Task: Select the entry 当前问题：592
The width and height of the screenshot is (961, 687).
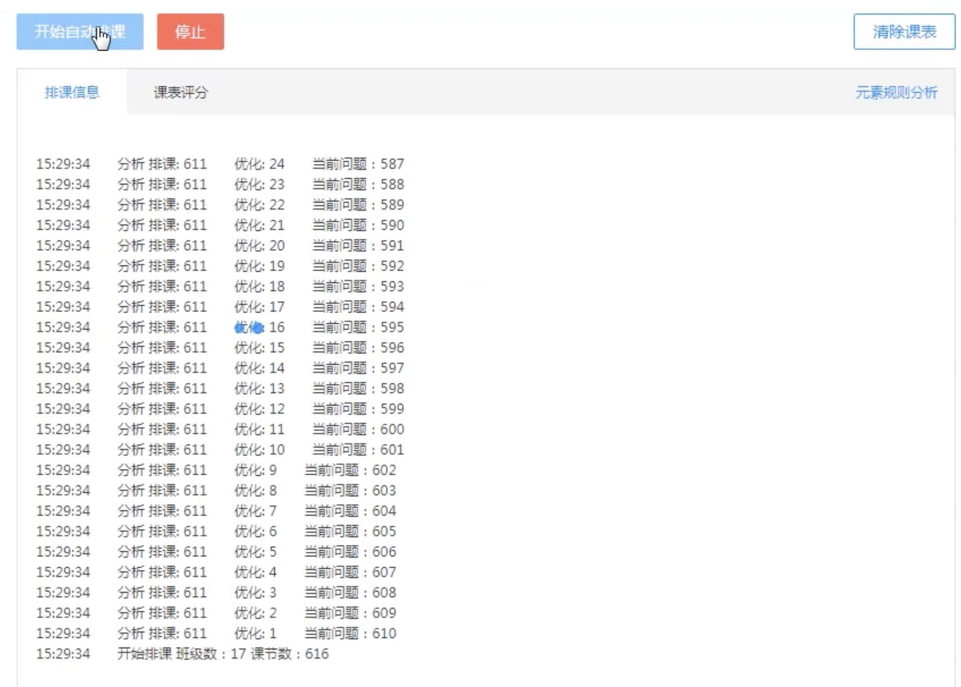Action: 358,266
